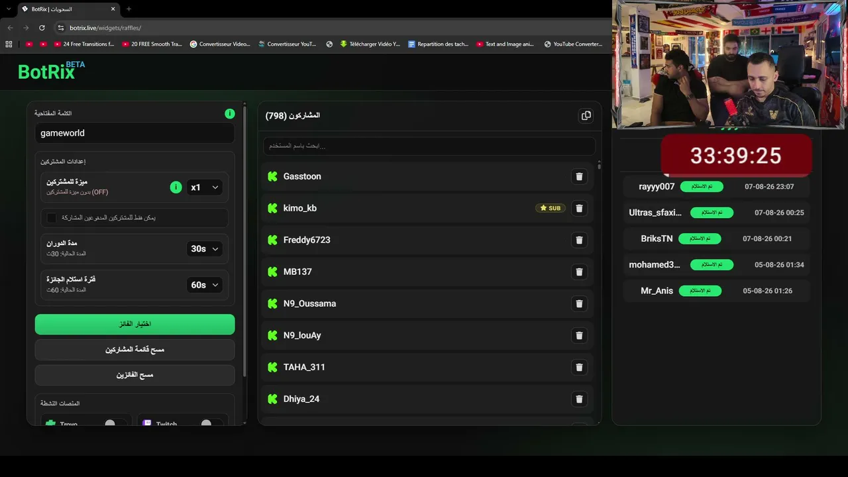
Task: Open the apps grid icon in bookmarks bar
Action: 9,44
